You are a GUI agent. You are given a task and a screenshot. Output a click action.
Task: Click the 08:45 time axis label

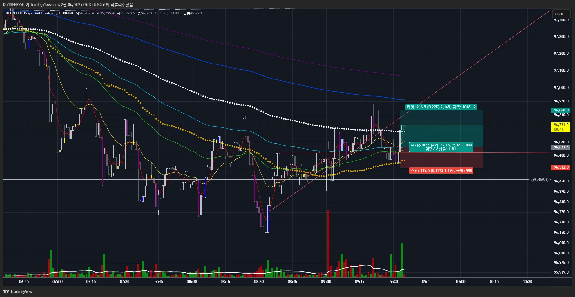tap(292, 282)
